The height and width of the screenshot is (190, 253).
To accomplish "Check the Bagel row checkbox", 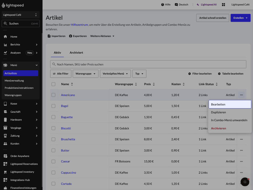I will 53,106.
